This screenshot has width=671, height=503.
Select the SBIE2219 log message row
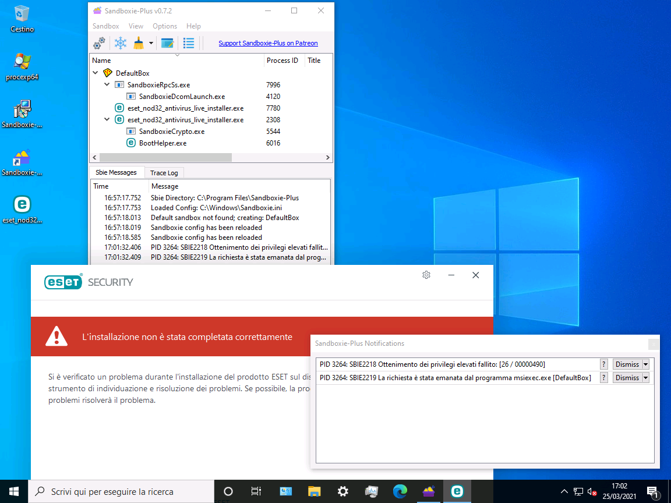click(x=210, y=257)
